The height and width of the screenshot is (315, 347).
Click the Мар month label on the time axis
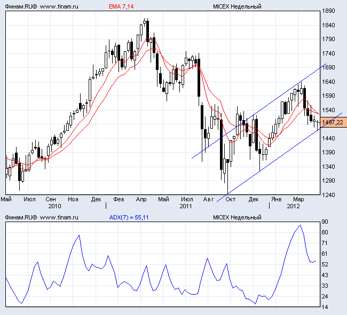pos(298,199)
